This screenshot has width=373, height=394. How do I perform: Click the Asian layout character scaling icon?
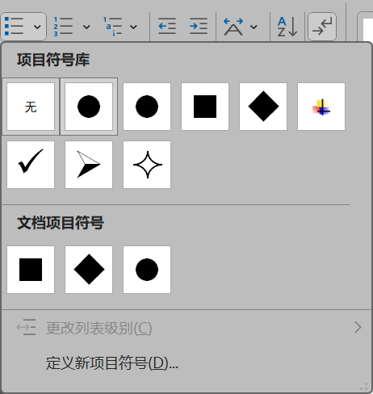point(233,27)
